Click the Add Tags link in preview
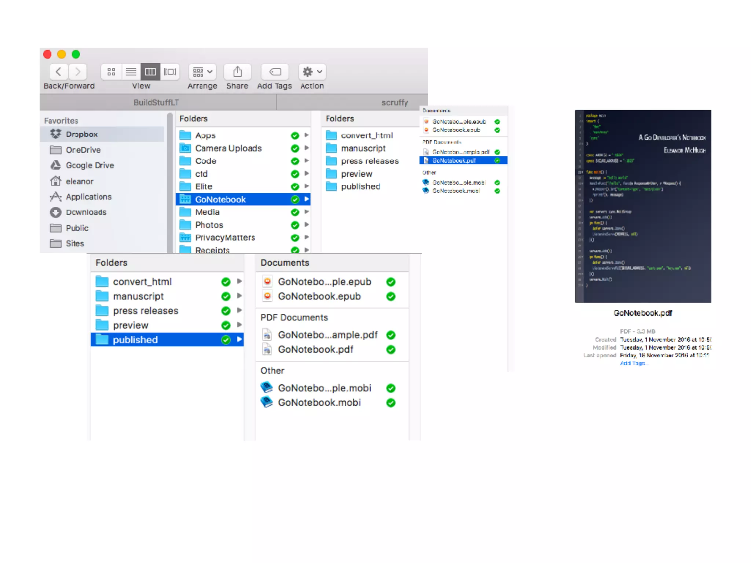Image resolution: width=751 pixels, height=563 pixels. point(632,363)
